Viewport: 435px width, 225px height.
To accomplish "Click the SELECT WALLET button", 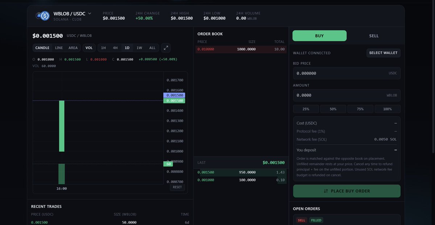I will (x=384, y=53).
